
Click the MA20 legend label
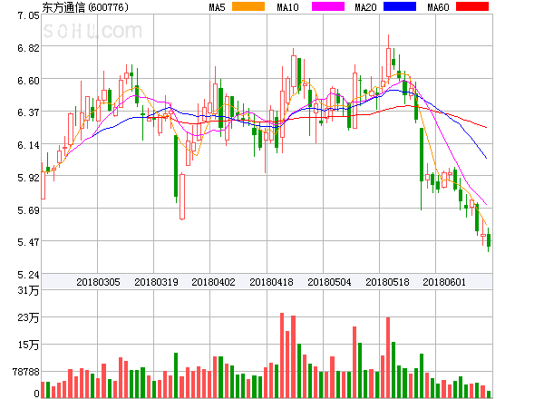tap(365, 7)
